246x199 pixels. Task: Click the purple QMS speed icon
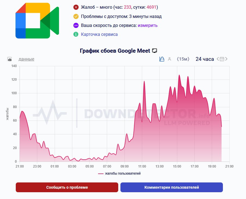pos(76,26)
